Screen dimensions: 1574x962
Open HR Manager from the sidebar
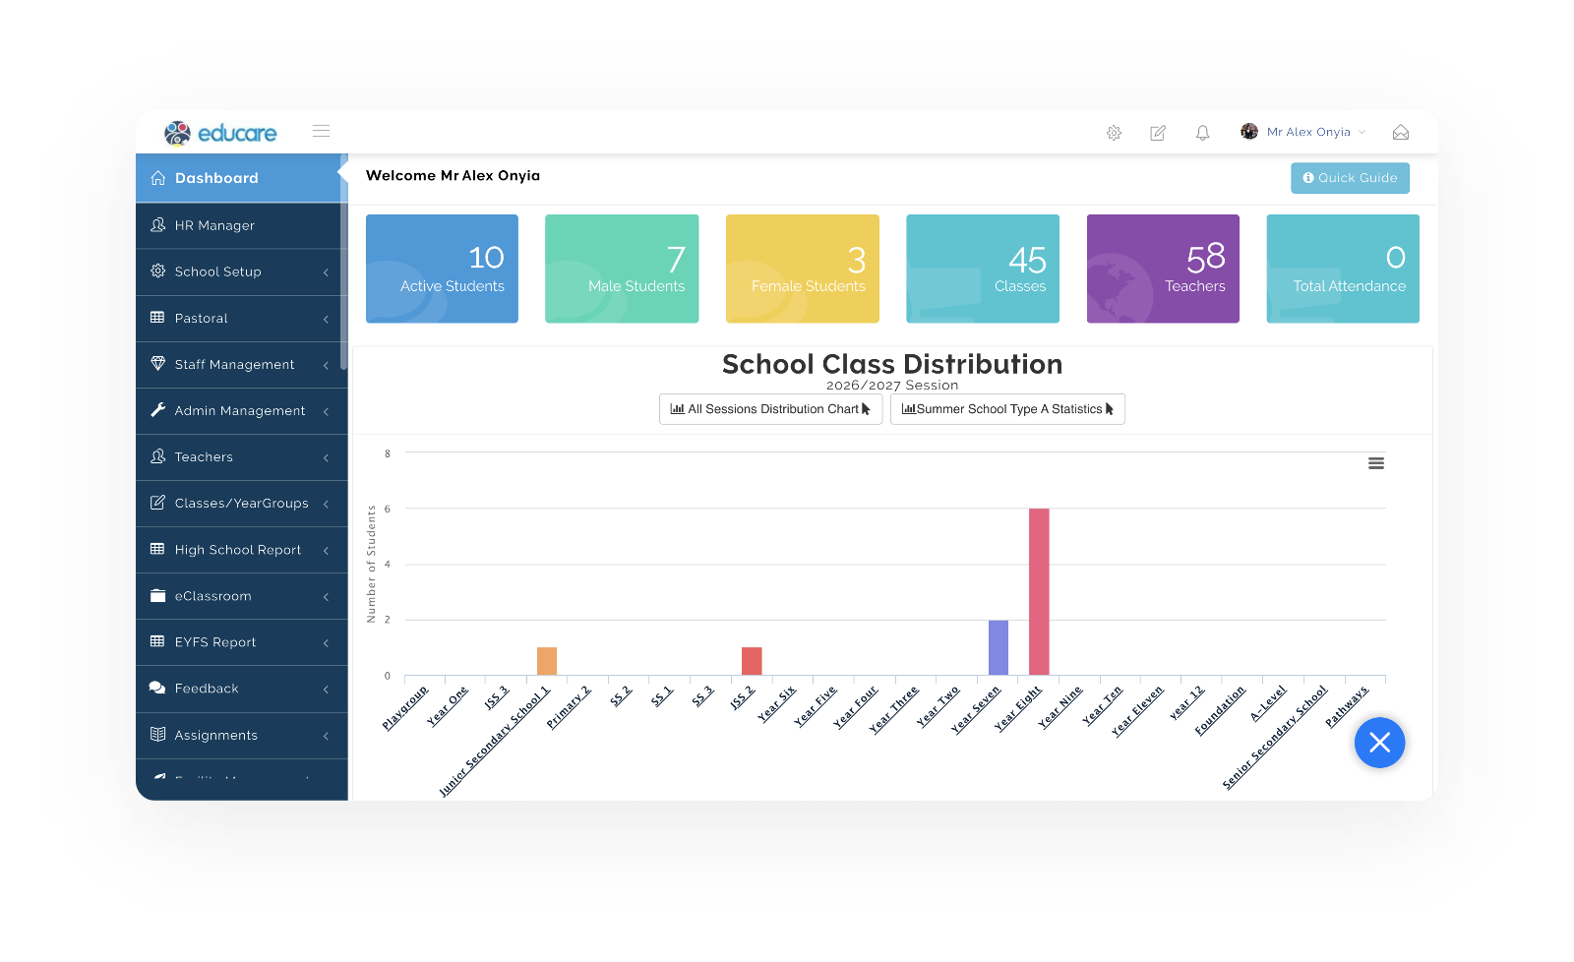coord(241,225)
